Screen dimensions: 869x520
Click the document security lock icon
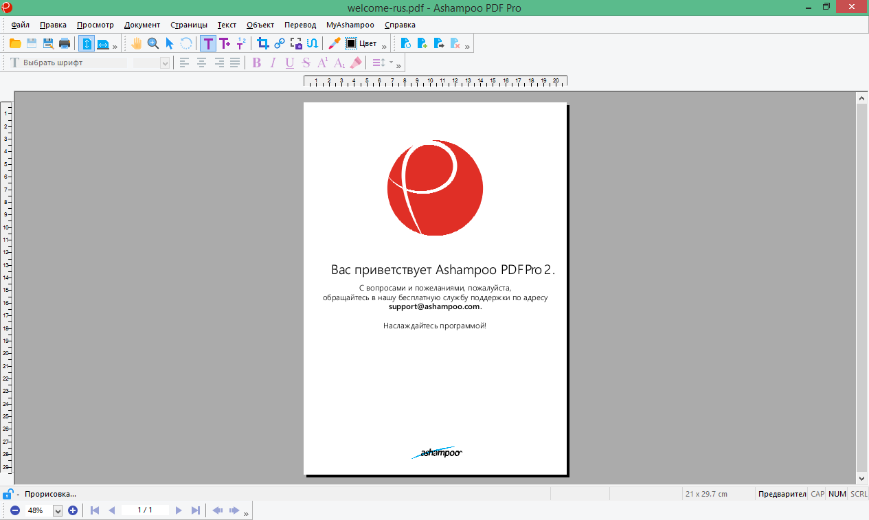tap(7, 493)
